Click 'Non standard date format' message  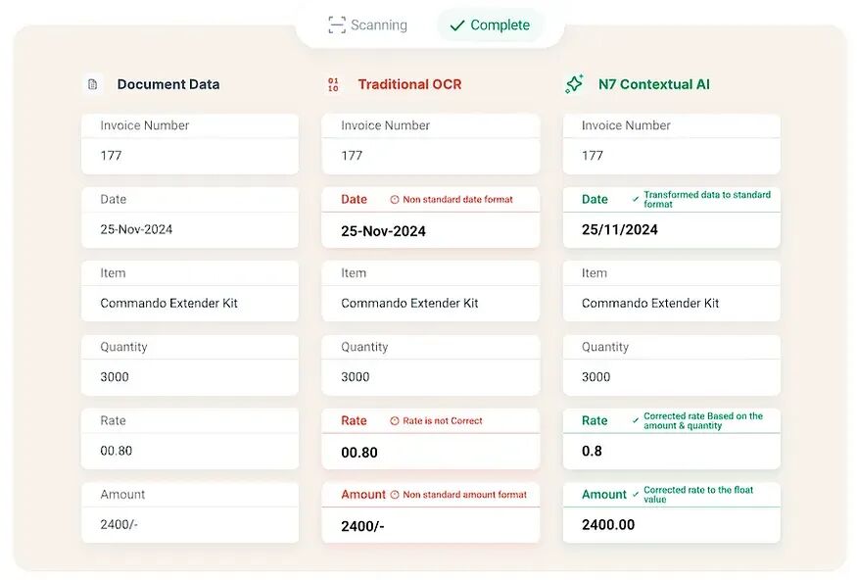point(458,200)
